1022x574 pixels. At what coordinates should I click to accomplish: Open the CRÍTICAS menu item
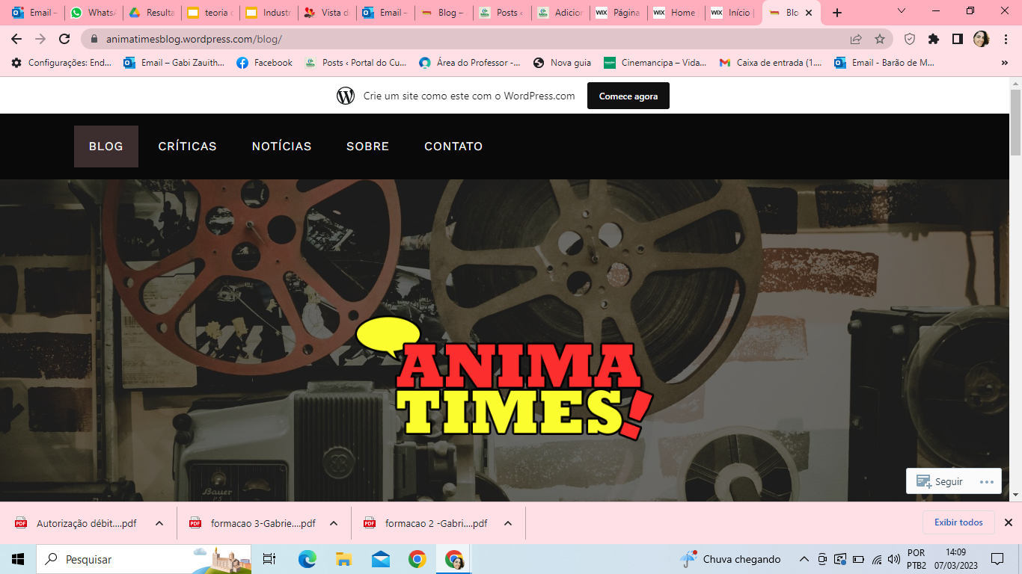(187, 146)
